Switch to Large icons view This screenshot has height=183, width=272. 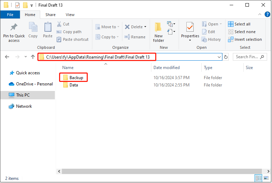(x=266, y=178)
